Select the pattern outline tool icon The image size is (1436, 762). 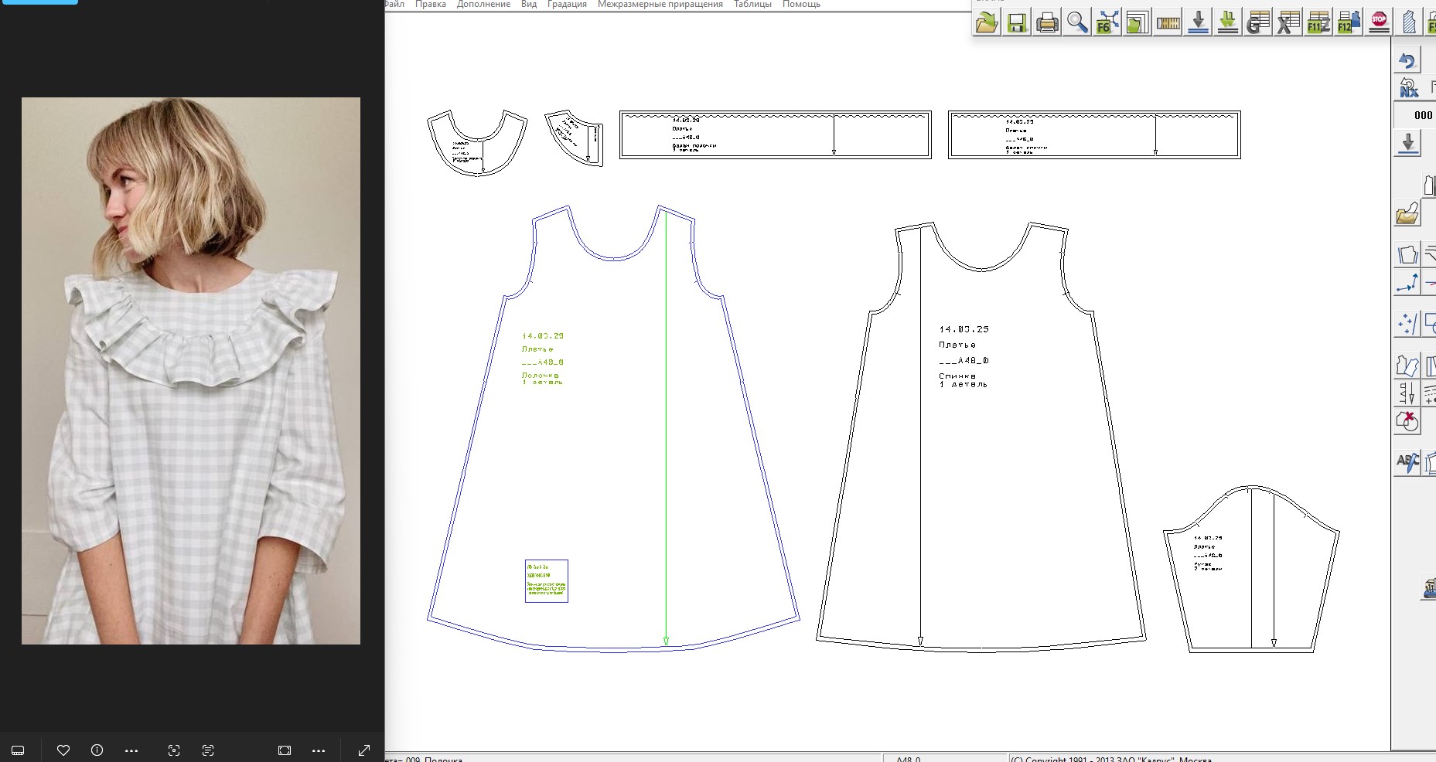click(x=1407, y=254)
